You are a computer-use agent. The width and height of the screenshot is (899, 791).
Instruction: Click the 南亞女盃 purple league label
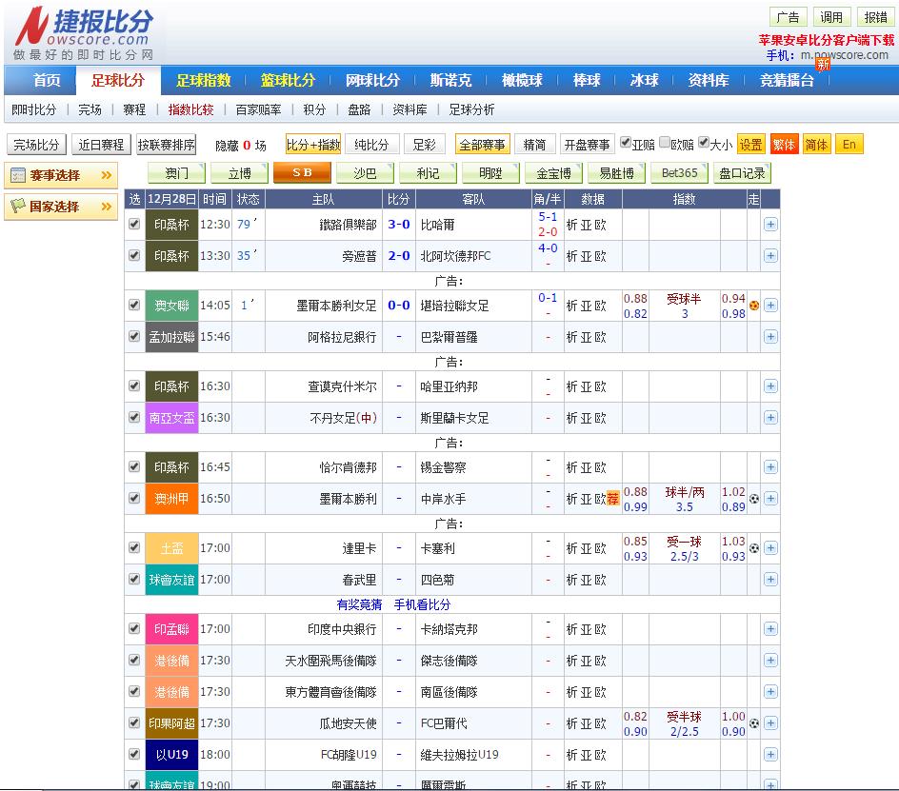point(171,418)
